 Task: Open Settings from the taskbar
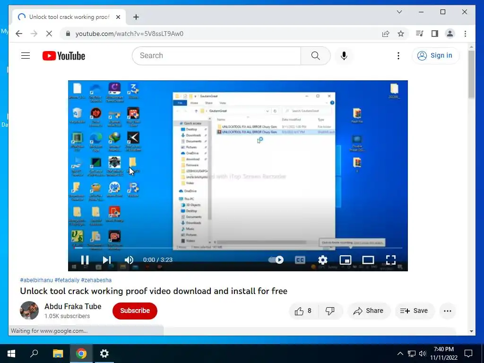[104, 354]
